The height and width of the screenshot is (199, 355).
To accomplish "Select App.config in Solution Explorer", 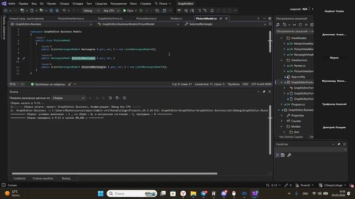I will [298, 77].
